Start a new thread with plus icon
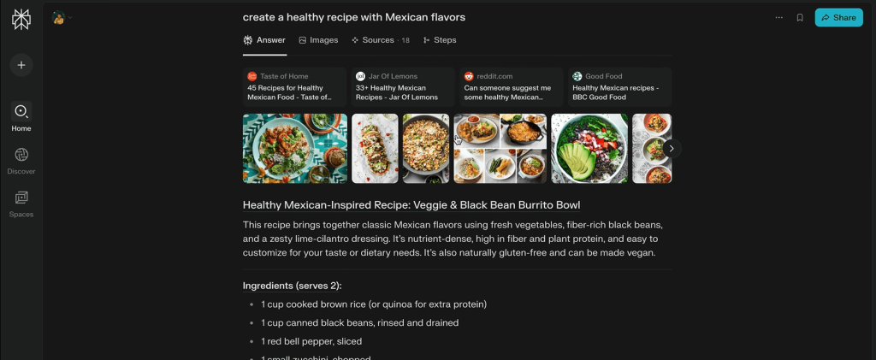 [x=21, y=65]
